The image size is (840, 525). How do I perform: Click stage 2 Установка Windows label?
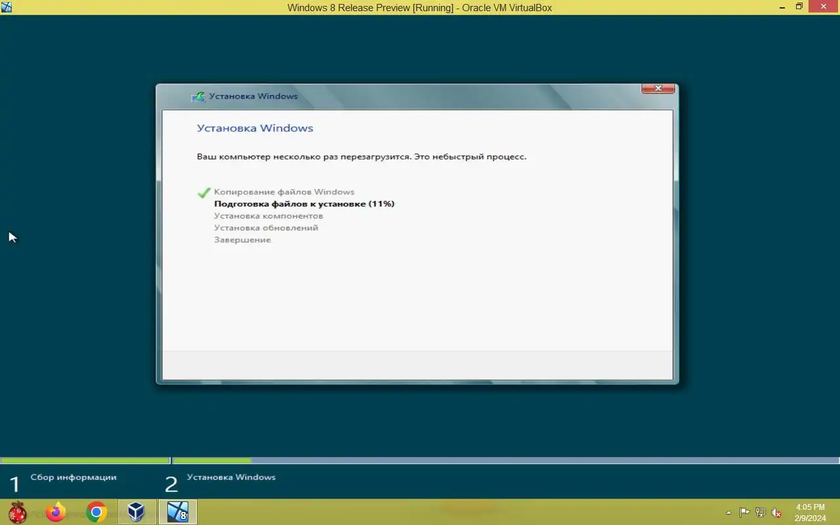click(231, 477)
